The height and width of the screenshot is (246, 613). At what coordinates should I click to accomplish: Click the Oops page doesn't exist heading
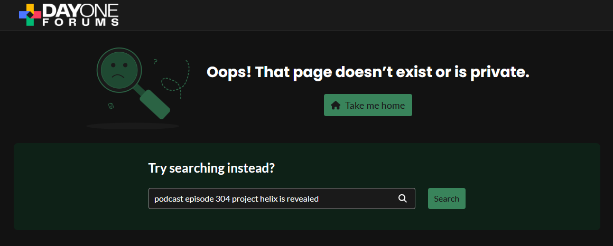pyautogui.click(x=368, y=72)
